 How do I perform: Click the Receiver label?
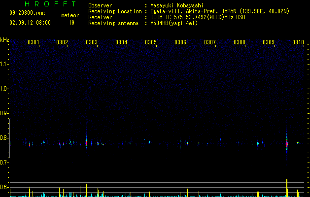pyautogui.click(x=100, y=17)
